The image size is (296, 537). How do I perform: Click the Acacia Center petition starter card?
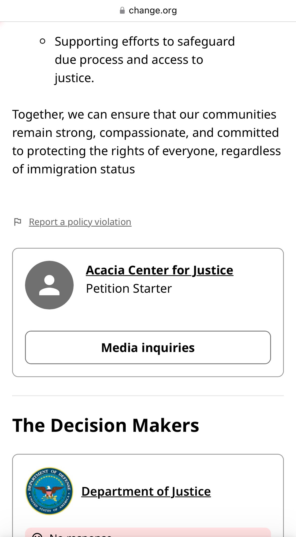coord(148,312)
